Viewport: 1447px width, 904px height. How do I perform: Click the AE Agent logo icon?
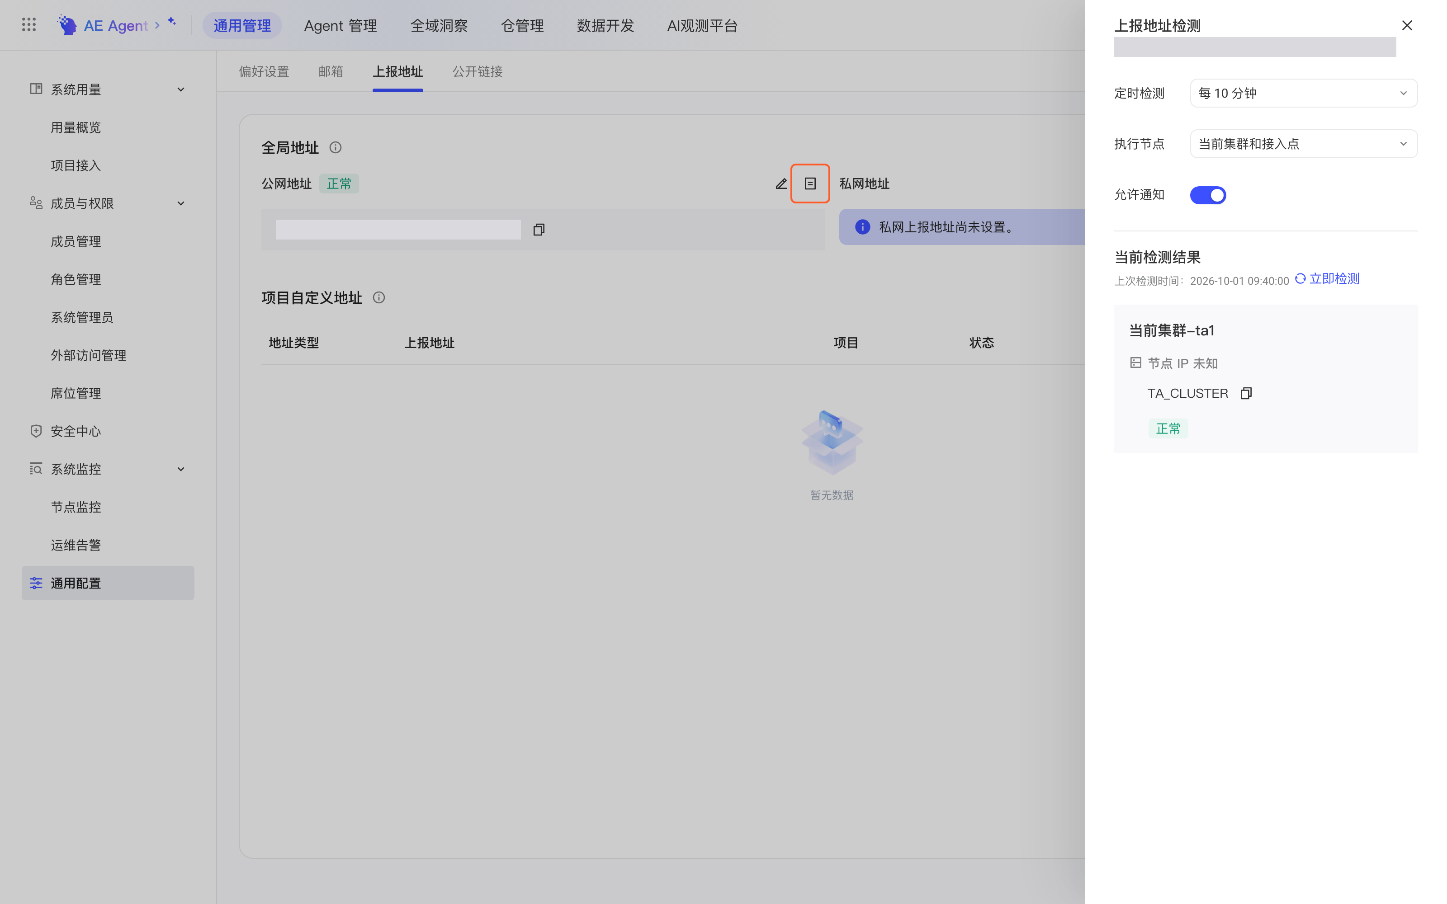(x=67, y=25)
